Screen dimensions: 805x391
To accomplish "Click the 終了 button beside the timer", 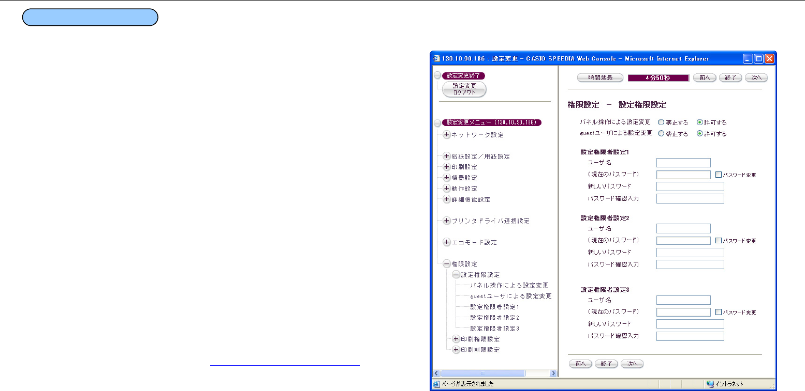I will [730, 77].
